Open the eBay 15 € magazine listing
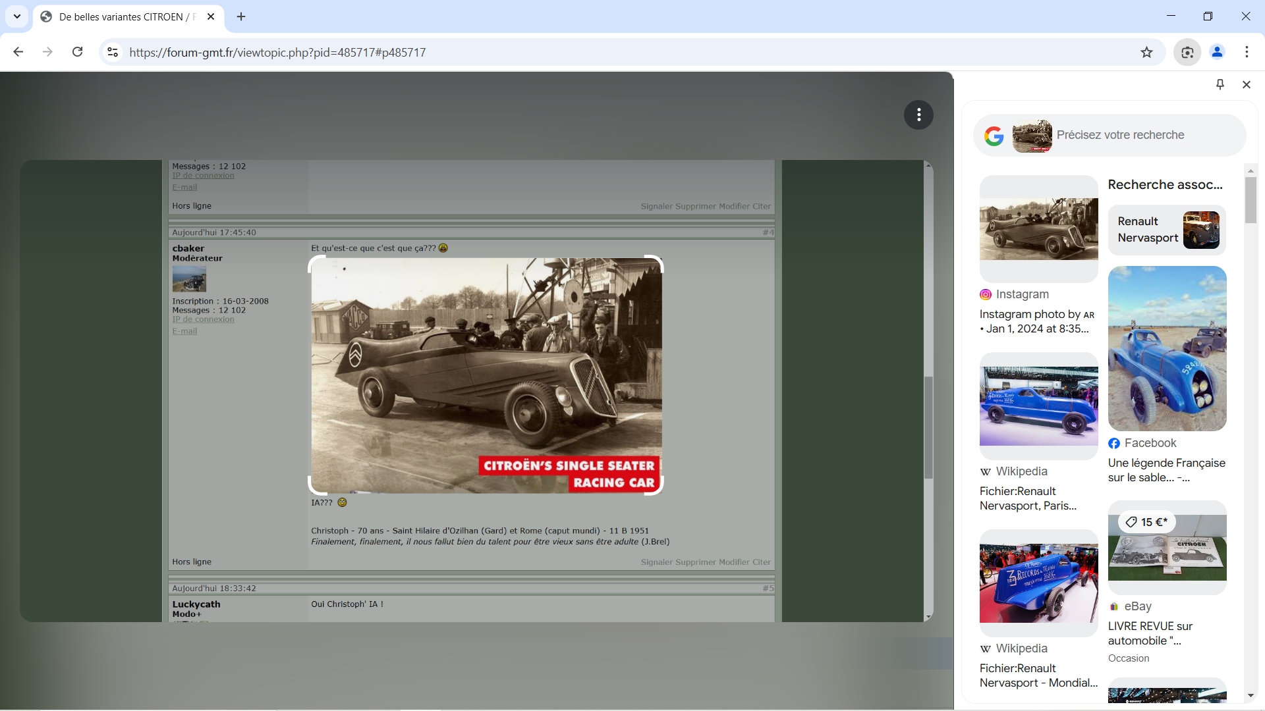Image resolution: width=1265 pixels, height=711 pixels. pyautogui.click(x=1167, y=547)
